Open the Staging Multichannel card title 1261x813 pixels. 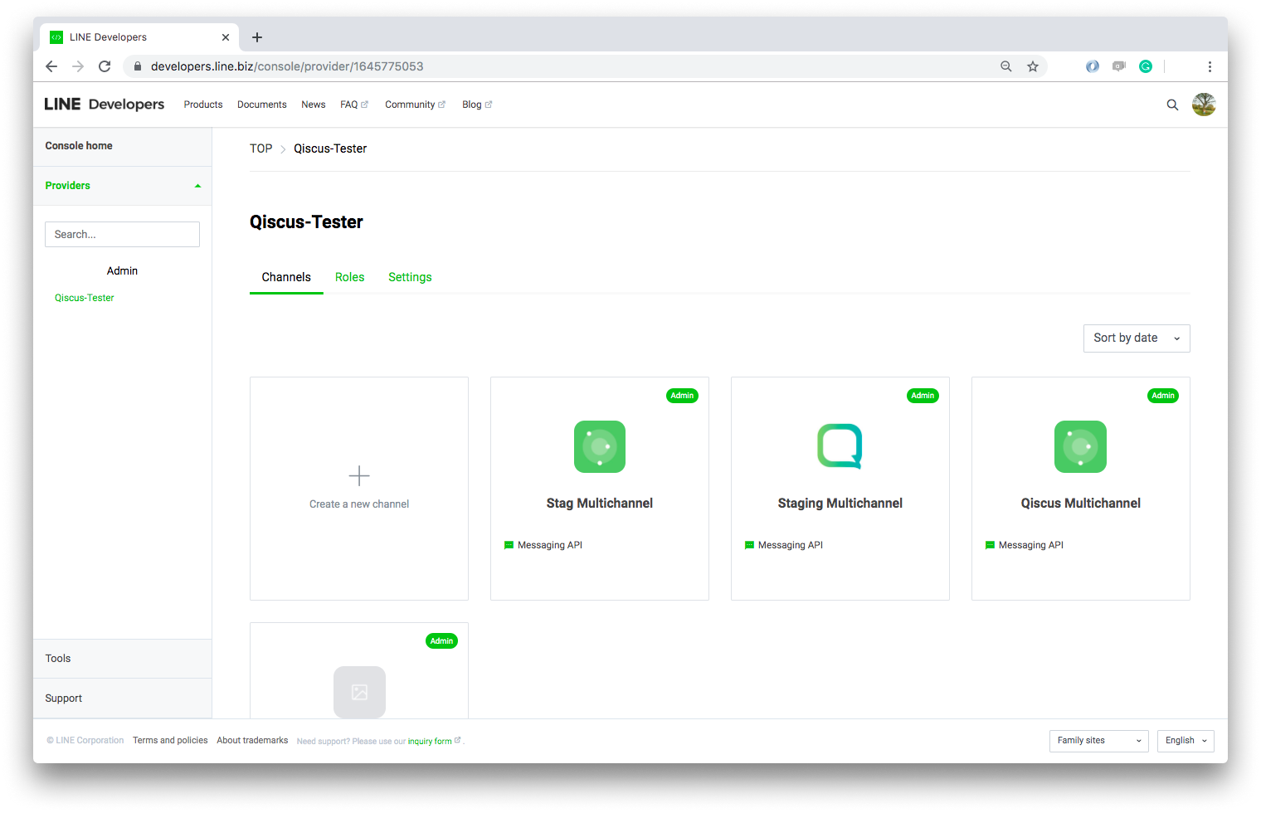[x=840, y=503]
